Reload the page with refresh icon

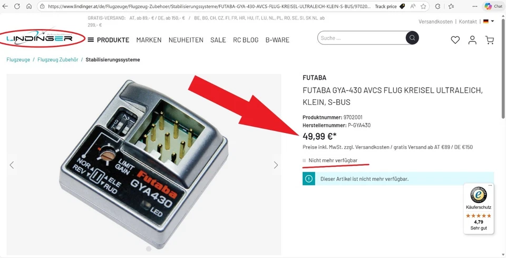(17, 6)
